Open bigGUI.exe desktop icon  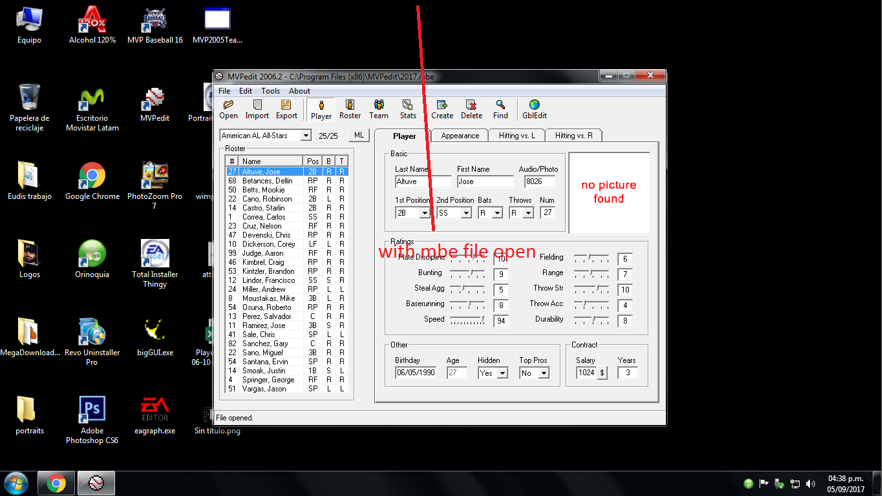point(154,338)
